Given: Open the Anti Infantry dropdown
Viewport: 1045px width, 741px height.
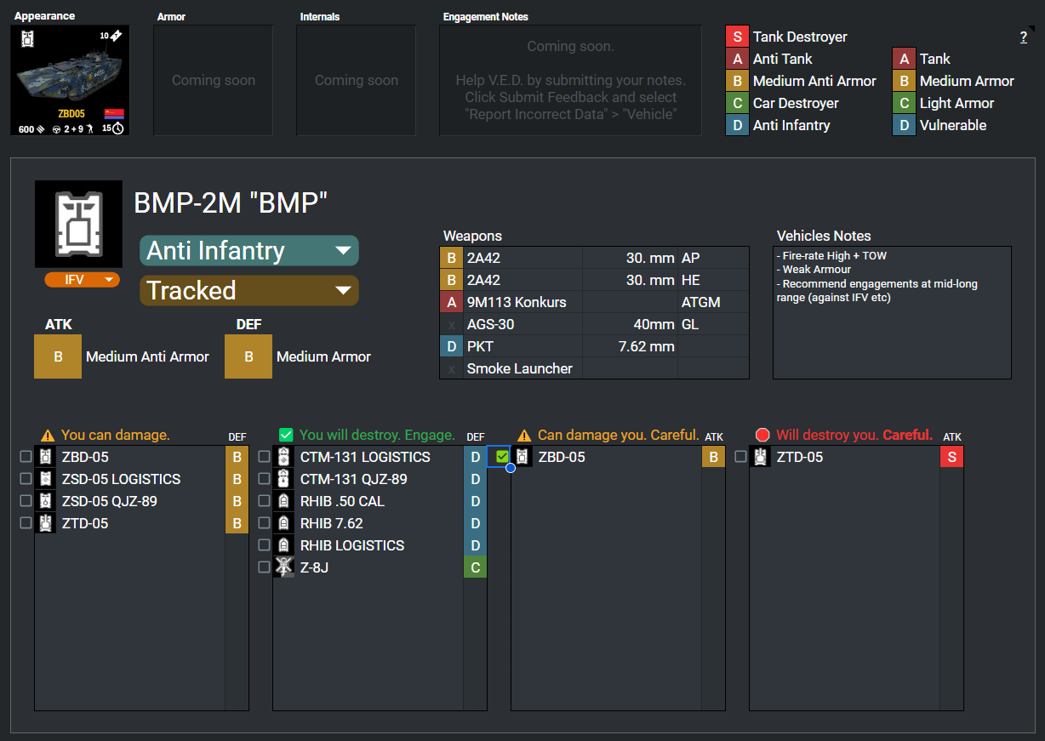Looking at the screenshot, I should tap(249, 251).
